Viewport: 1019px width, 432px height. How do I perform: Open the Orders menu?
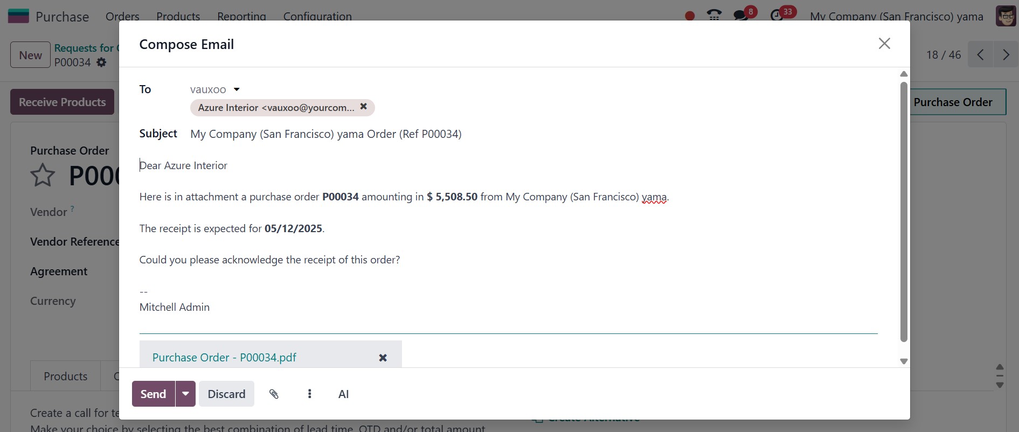(122, 16)
